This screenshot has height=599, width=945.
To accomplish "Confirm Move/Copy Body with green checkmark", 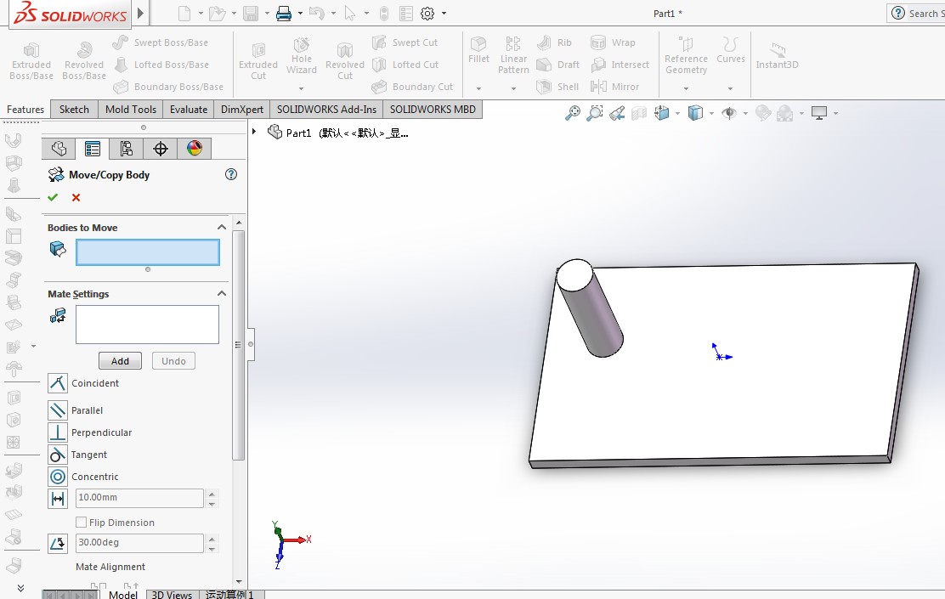I will [53, 197].
